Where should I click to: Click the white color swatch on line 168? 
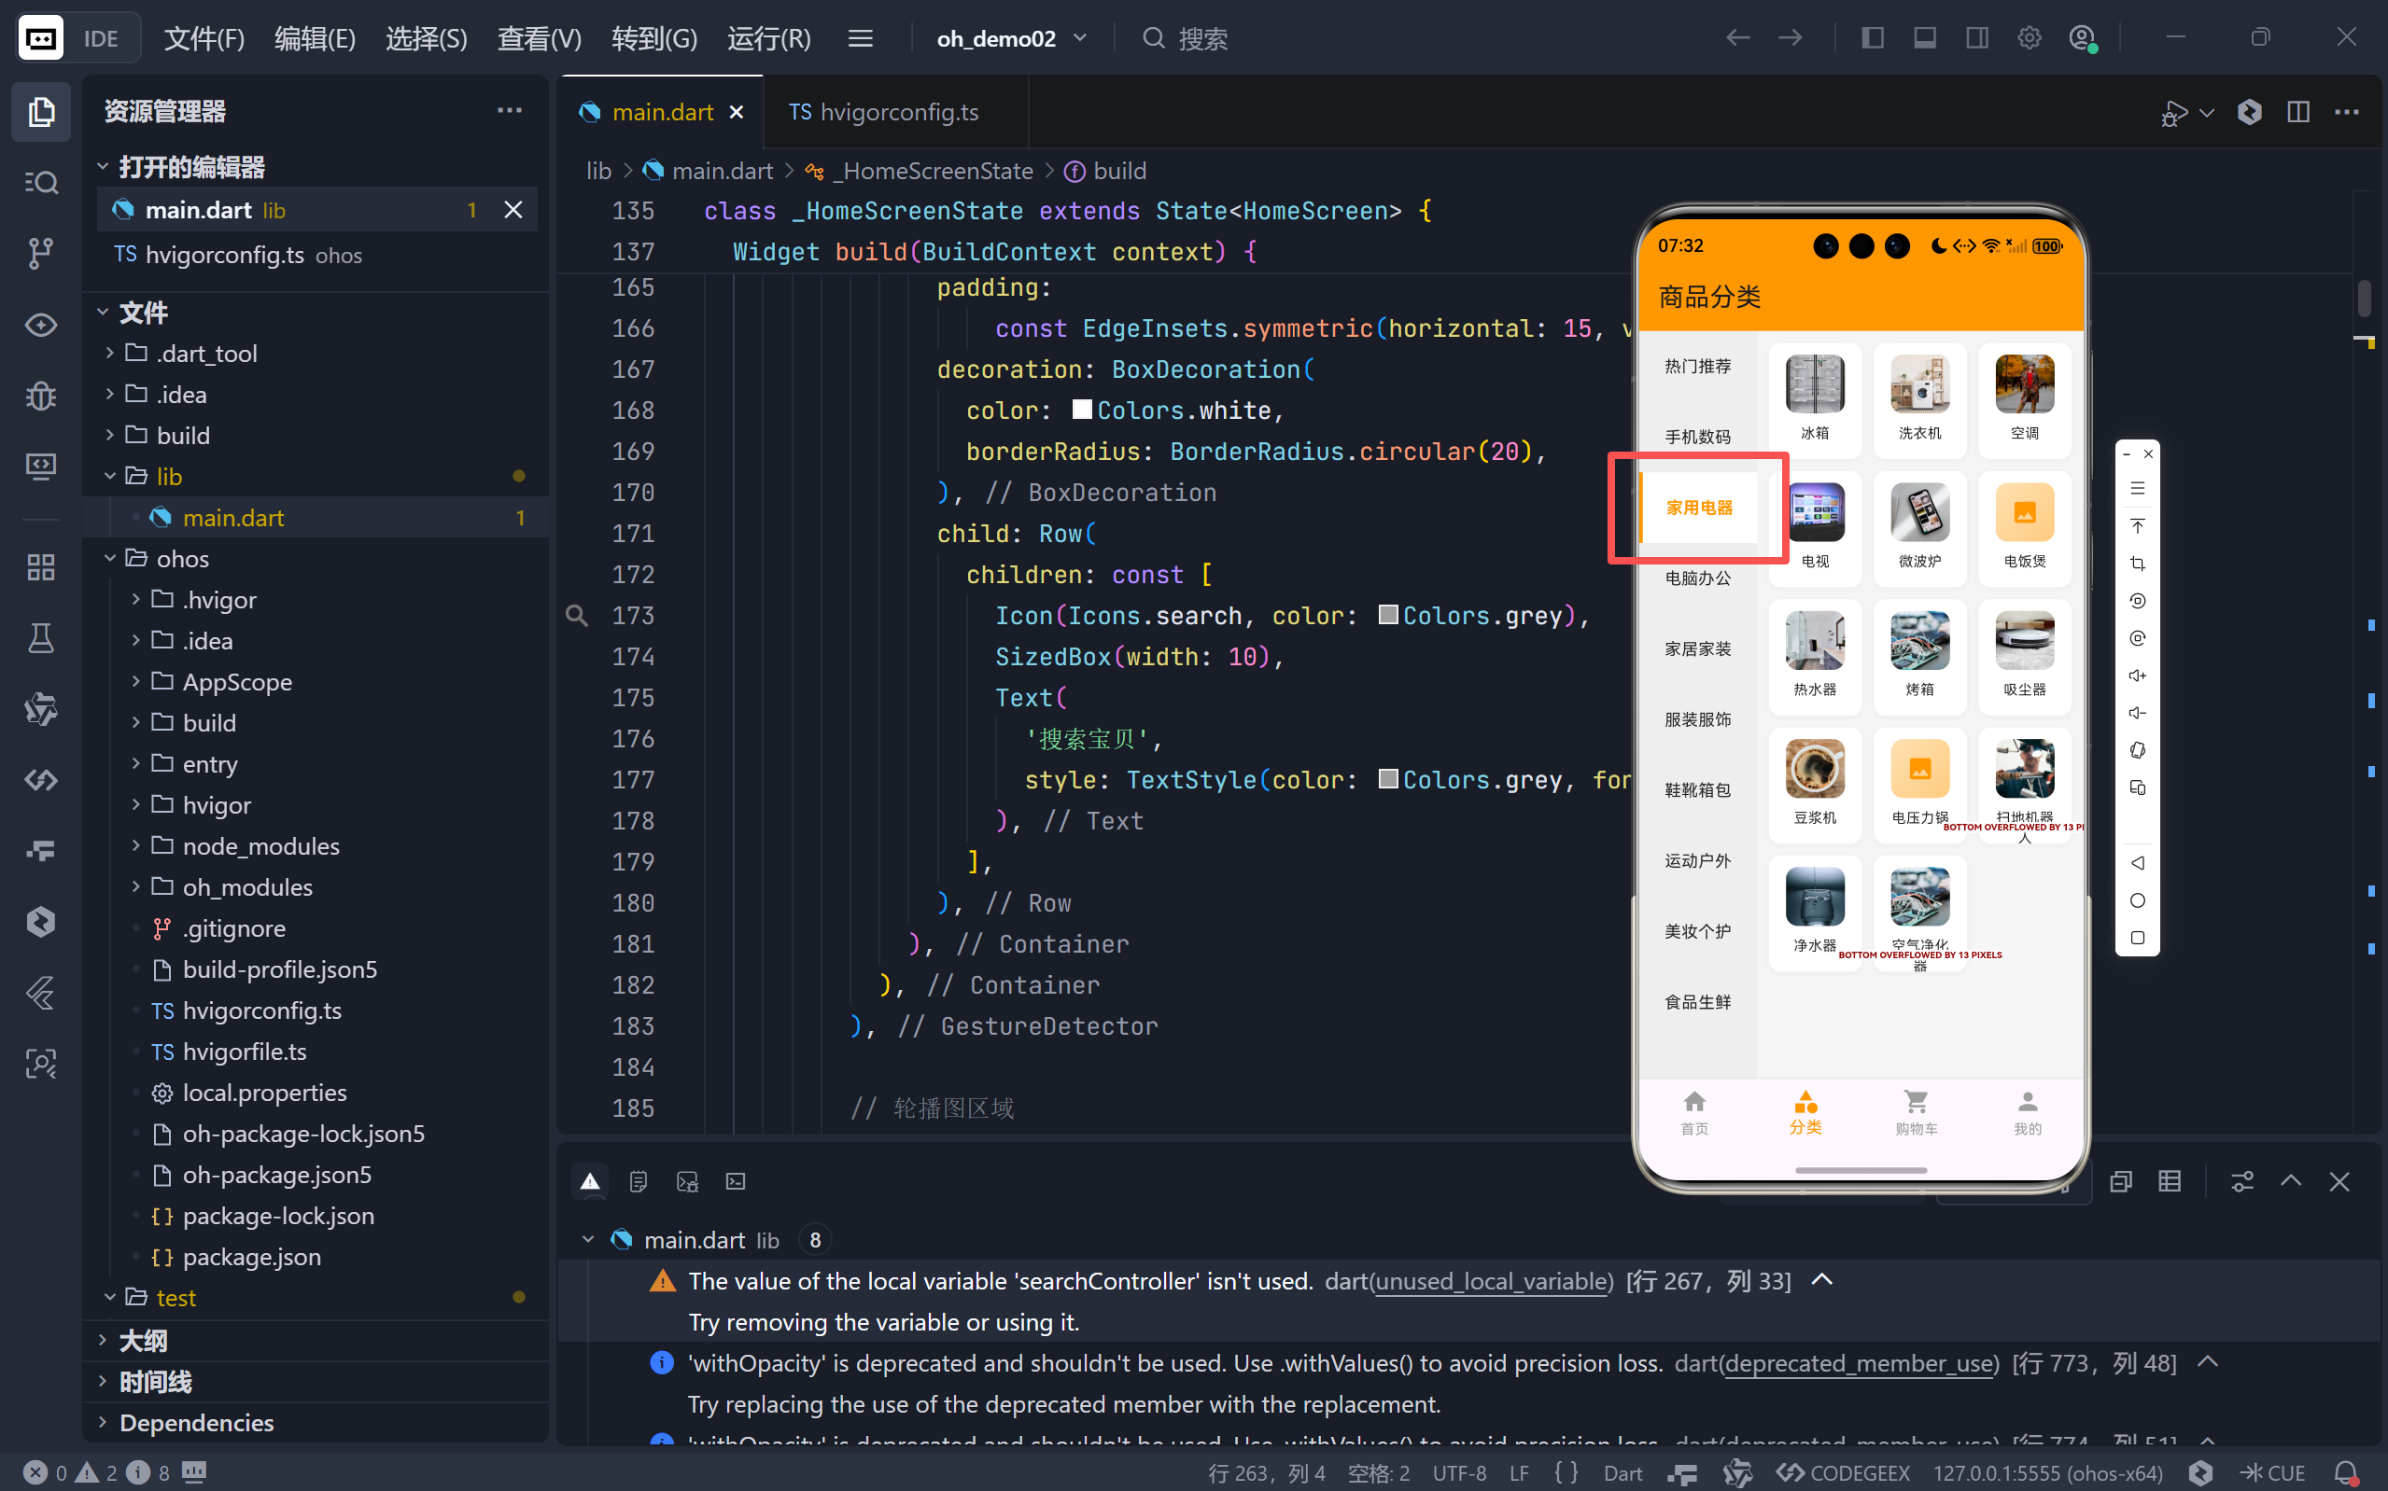(x=1081, y=410)
